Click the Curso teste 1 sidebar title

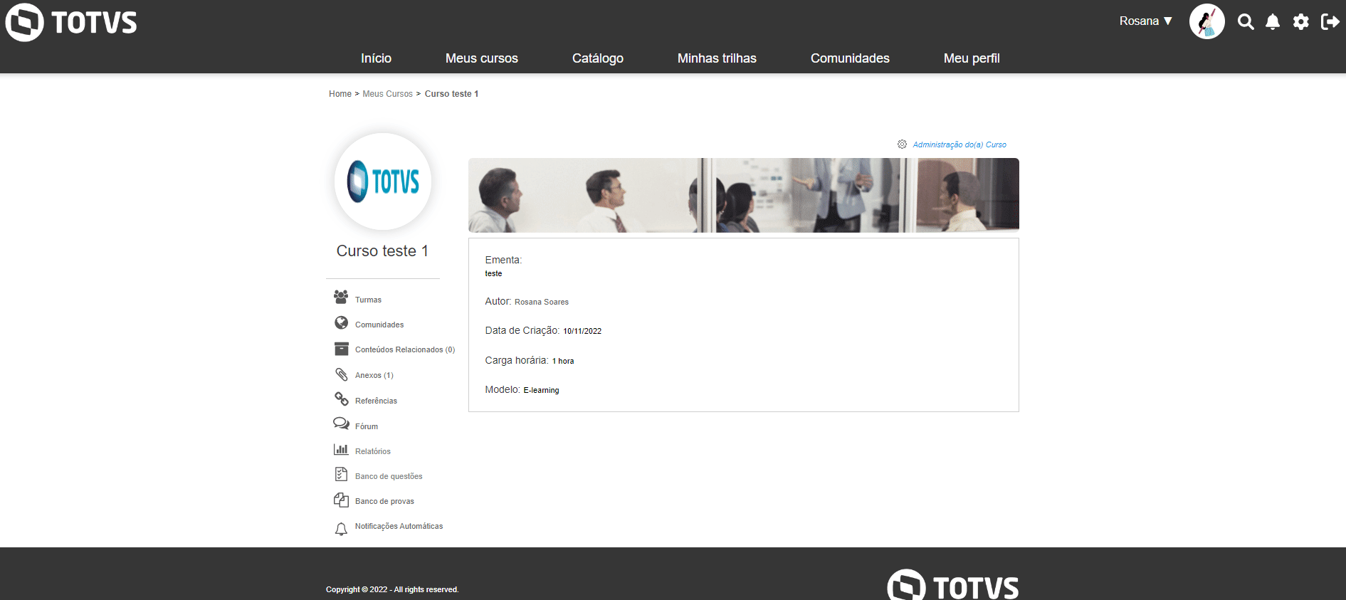382,251
